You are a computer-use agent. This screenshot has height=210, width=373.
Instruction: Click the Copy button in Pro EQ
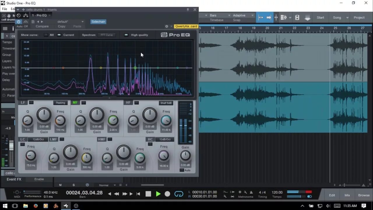click(61, 26)
